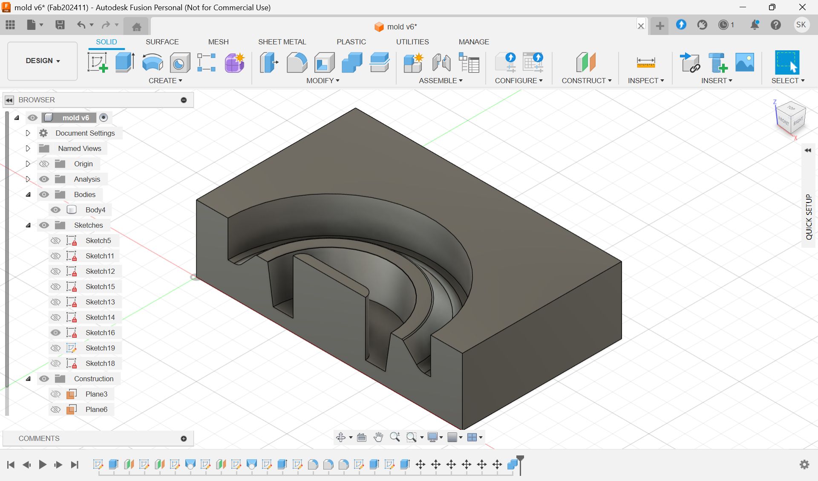Expand the COMMENTS panel

[184, 438]
